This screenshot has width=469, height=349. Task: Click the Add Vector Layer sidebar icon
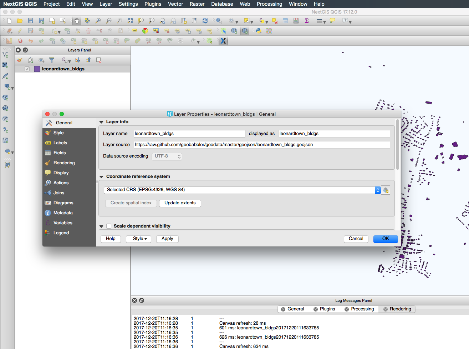click(5, 54)
